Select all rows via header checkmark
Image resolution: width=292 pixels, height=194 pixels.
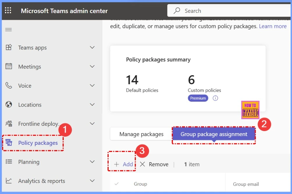pyautogui.click(x=116, y=184)
